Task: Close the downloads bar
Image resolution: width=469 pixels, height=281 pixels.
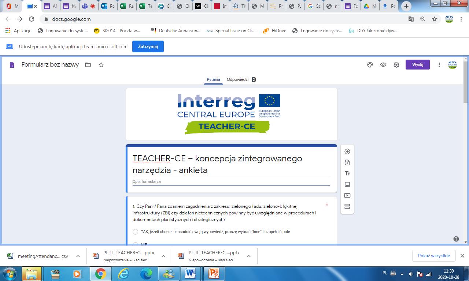Action: 462,256
